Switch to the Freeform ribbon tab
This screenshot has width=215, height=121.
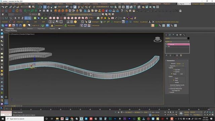pyautogui.click(x=19, y=29)
